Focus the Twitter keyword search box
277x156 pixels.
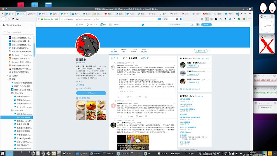(x=181, y=25)
